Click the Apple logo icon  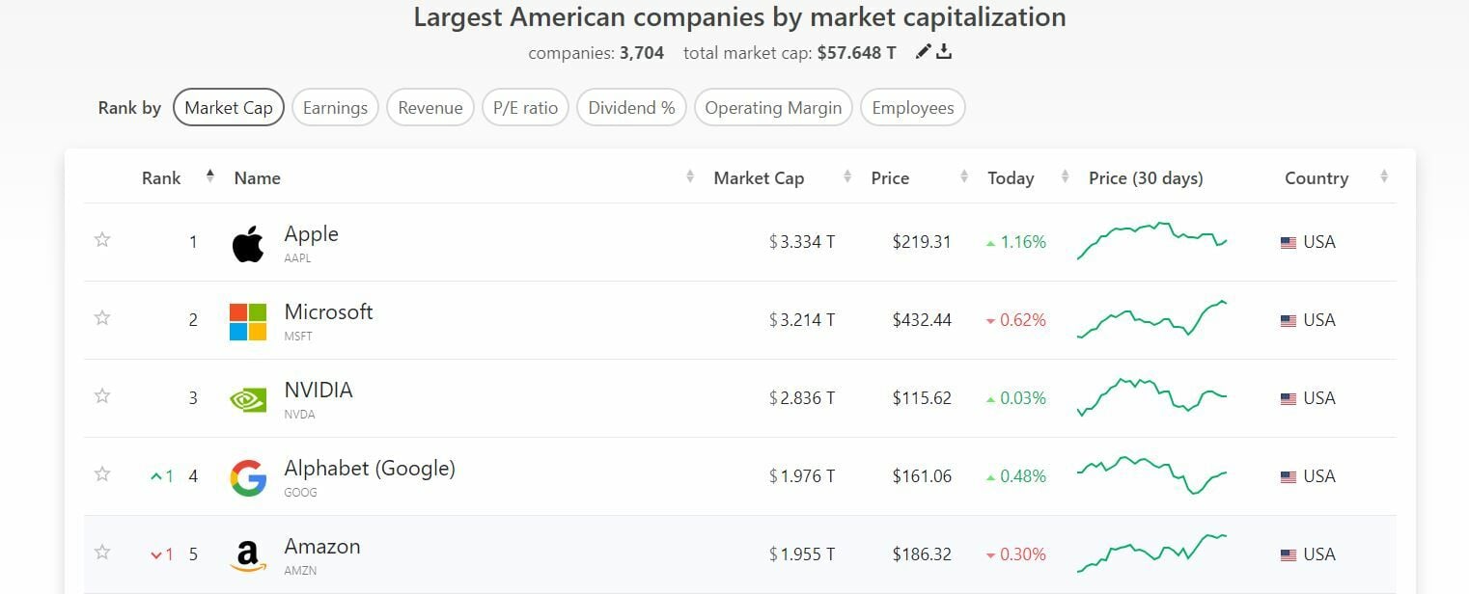coord(248,244)
